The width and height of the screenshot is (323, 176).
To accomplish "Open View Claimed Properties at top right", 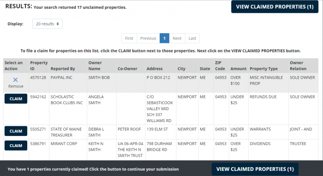I will [275, 7].
